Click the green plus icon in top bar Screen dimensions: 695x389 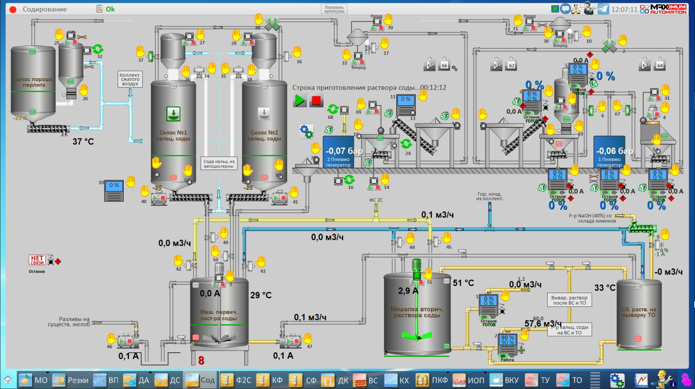click(x=555, y=9)
